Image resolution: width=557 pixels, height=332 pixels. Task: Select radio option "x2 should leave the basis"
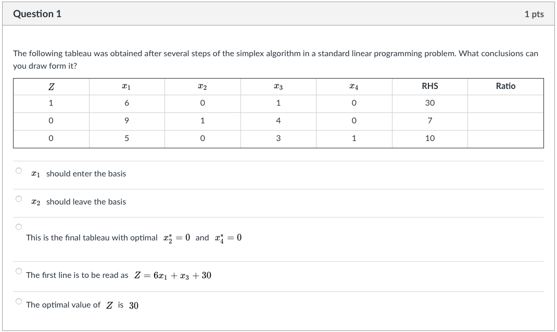tap(19, 200)
